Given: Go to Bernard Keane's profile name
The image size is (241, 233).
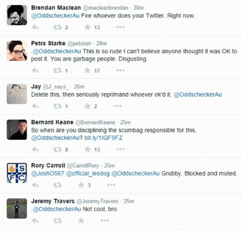Looking at the screenshot, I should click(52, 122).
